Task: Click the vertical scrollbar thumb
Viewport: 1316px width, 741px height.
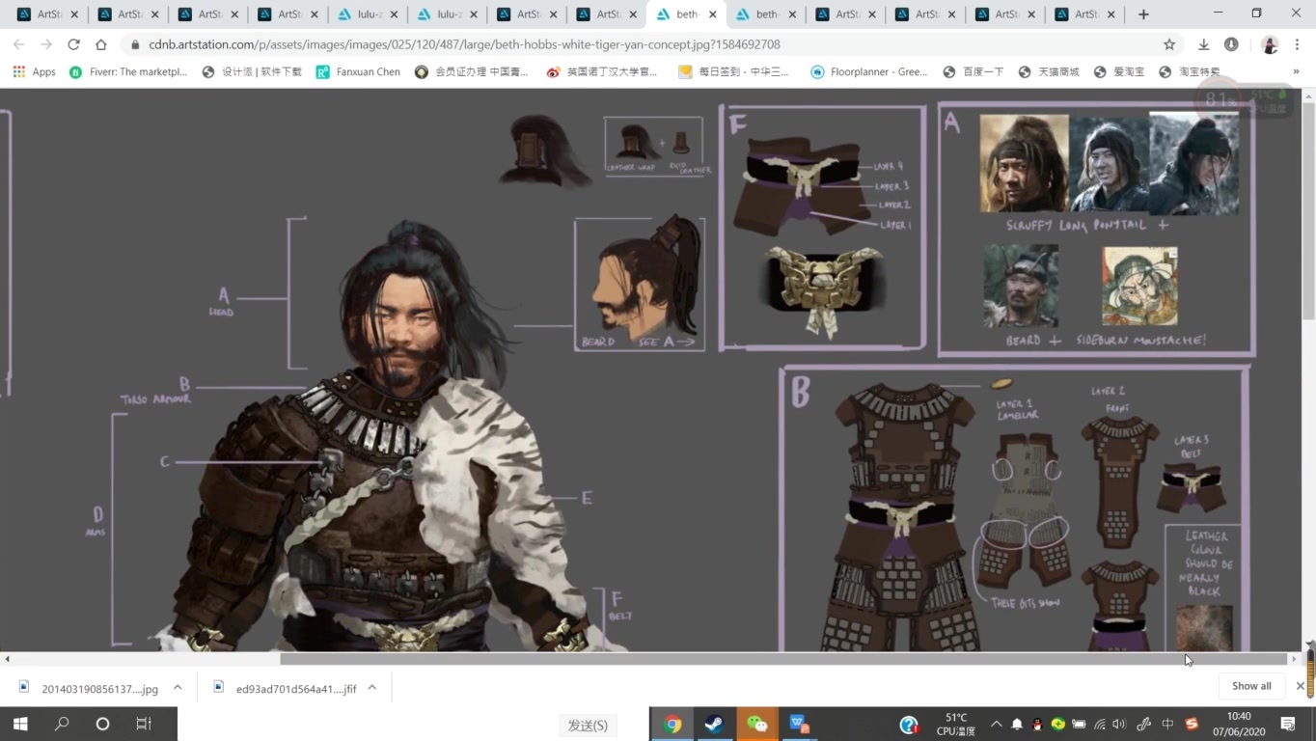Action: point(1308,209)
